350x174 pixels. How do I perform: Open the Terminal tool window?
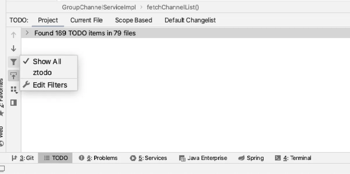click(293, 158)
